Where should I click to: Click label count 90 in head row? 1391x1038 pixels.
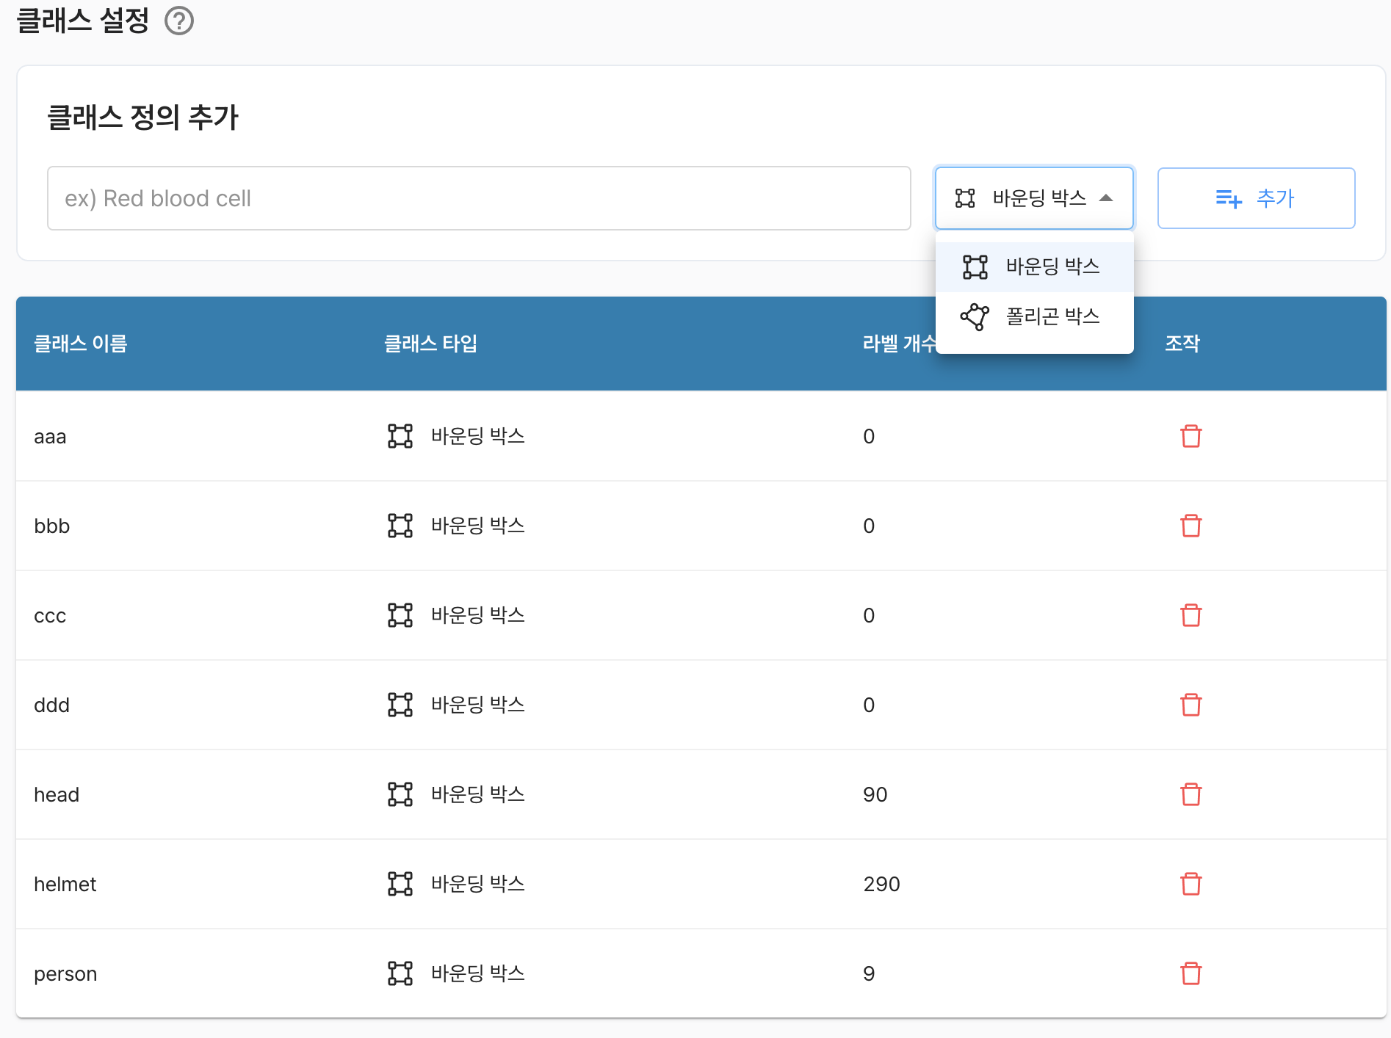(x=875, y=794)
